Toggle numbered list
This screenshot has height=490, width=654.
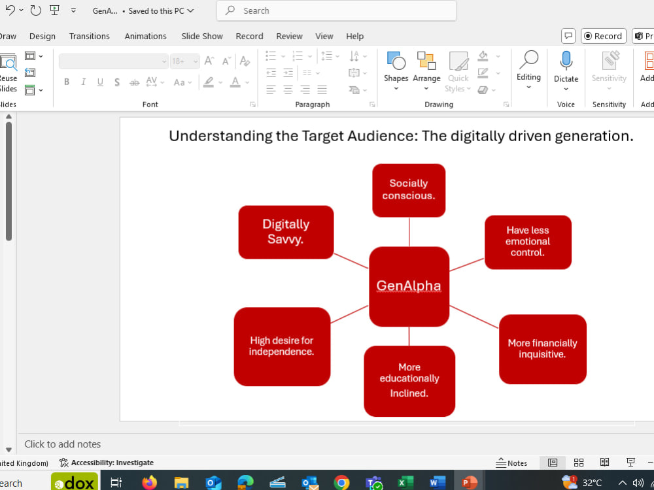[x=298, y=56]
